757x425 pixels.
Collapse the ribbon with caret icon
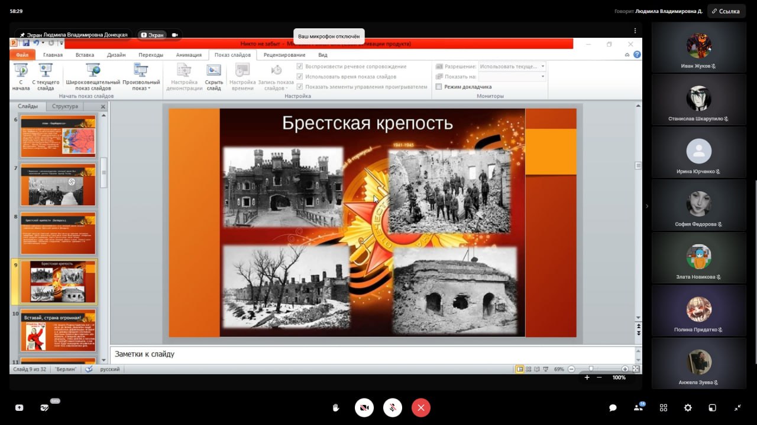(x=627, y=54)
